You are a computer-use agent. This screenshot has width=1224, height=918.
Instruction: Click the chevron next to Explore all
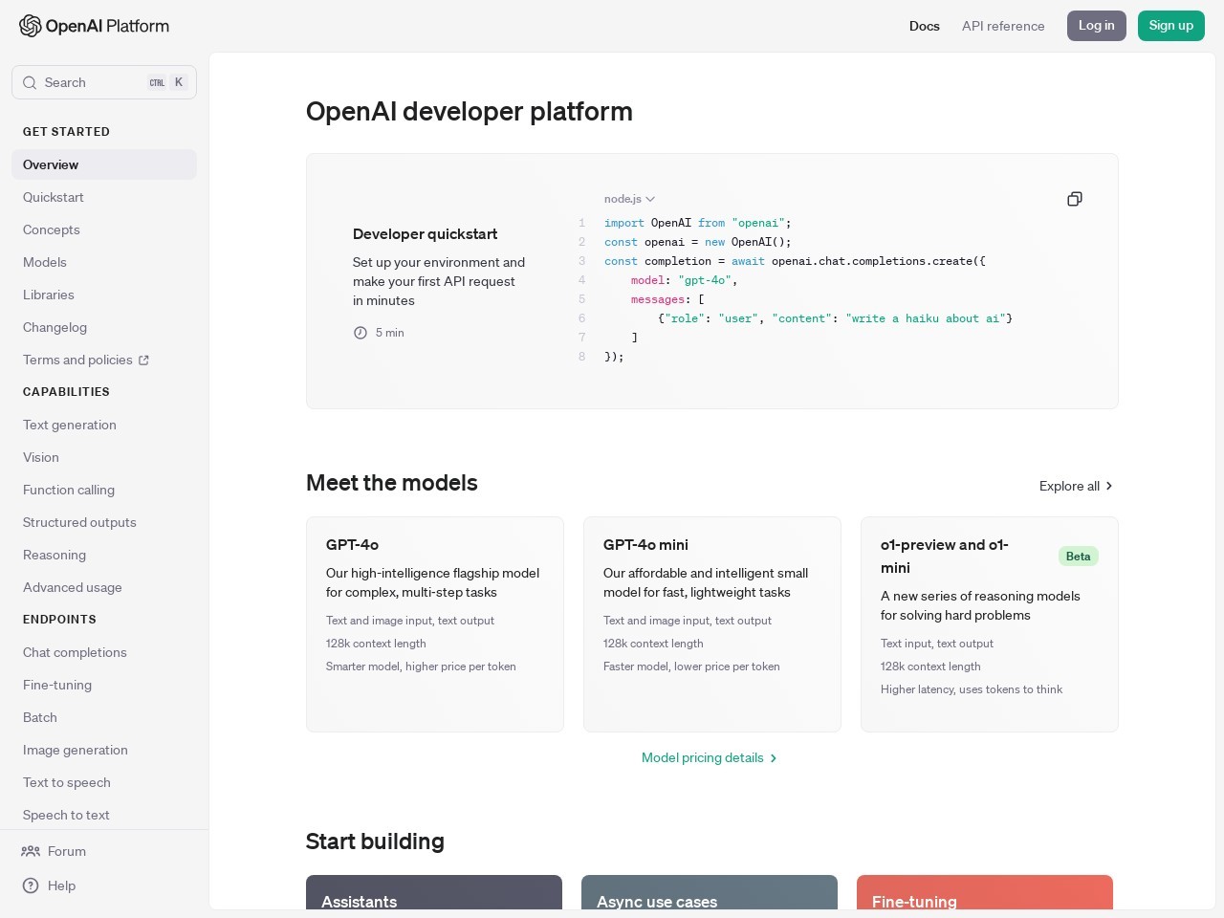1109,486
